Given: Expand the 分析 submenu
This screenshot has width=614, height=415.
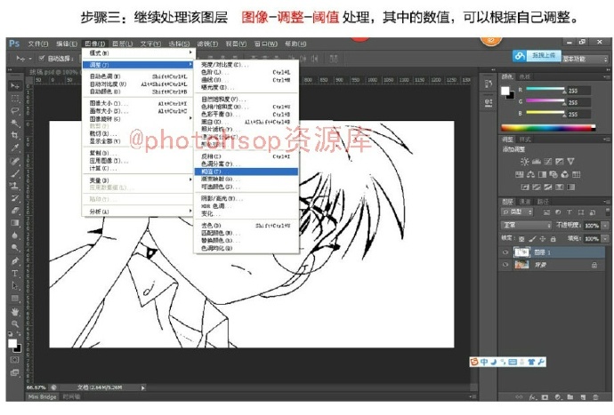Looking at the screenshot, I should 137,211.
